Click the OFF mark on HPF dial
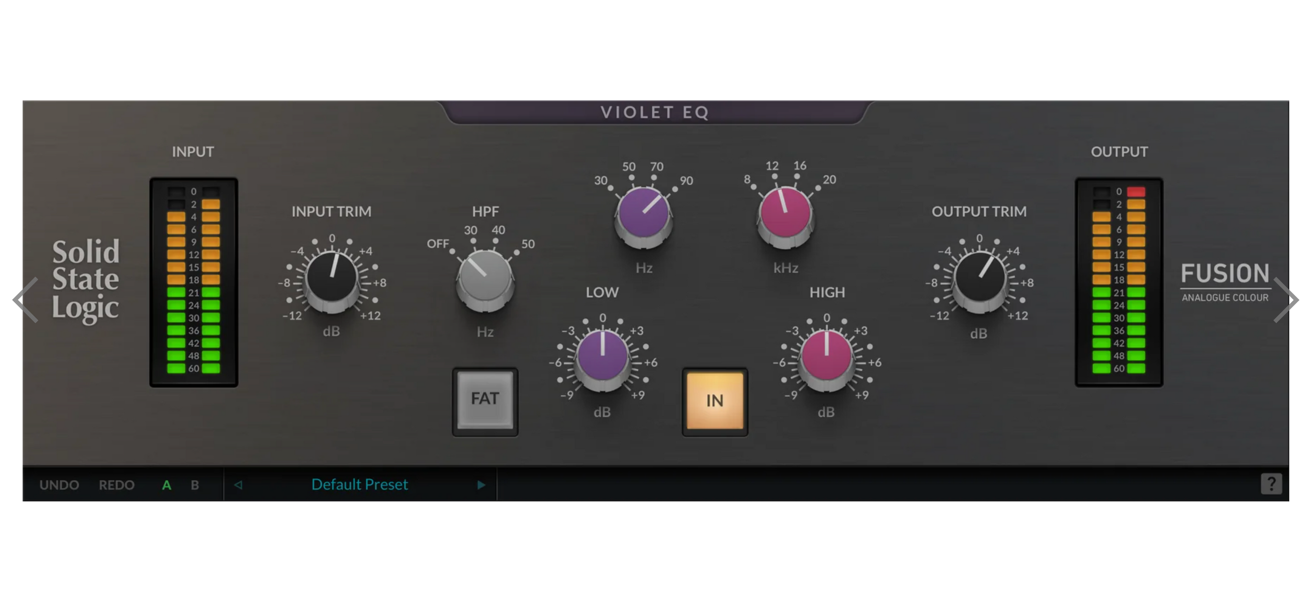 click(438, 244)
